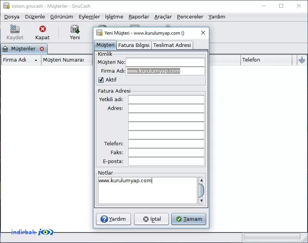Open the Pencereler menu
The image size is (308, 243).
tap(190, 17)
